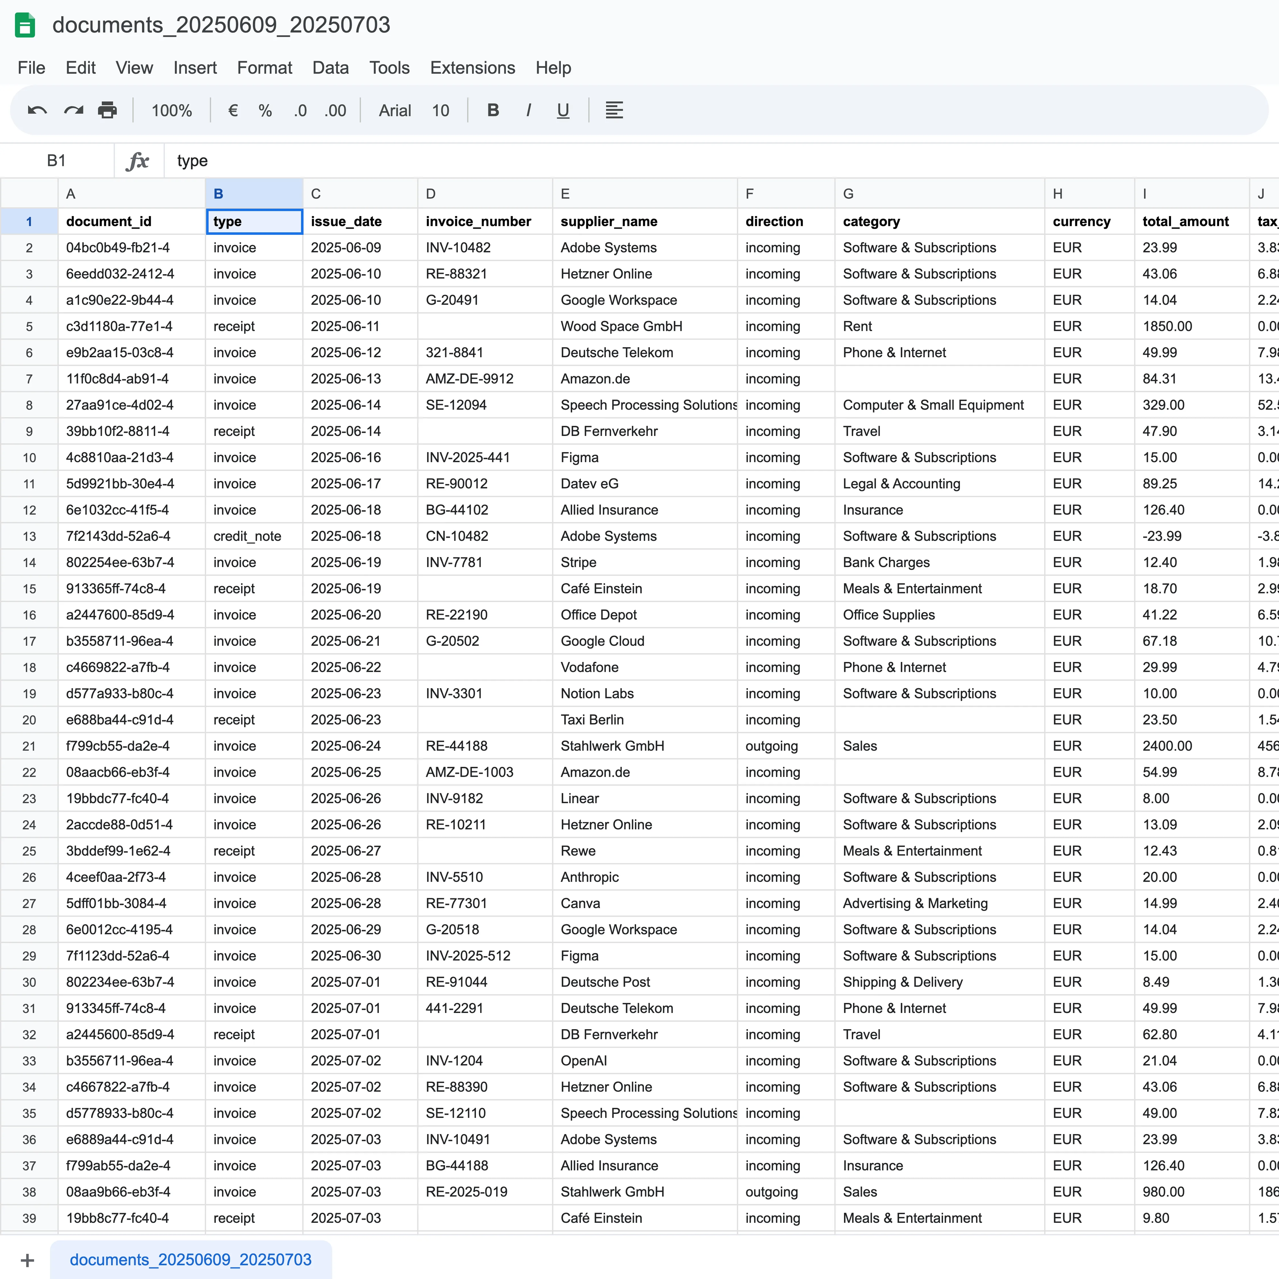Image resolution: width=1279 pixels, height=1279 pixels.
Task: Toggle underline formatting
Action: point(563,111)
